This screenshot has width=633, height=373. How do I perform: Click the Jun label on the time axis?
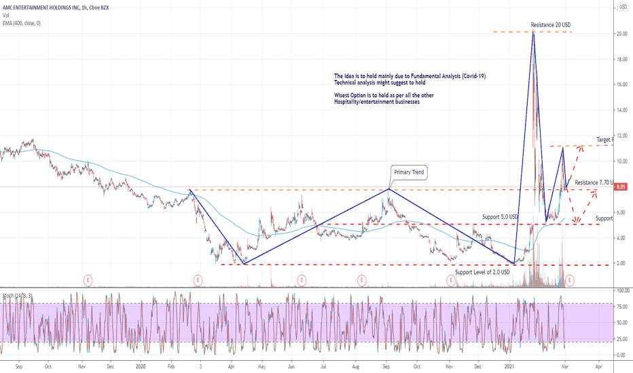pos(291,366)
